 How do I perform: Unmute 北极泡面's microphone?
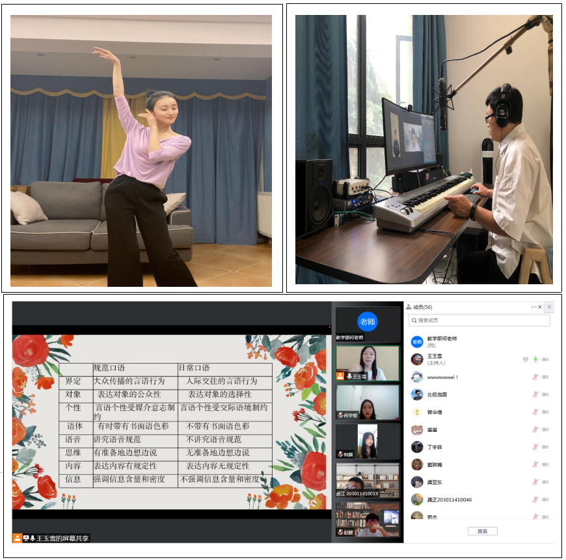click(x=535, y=395)
